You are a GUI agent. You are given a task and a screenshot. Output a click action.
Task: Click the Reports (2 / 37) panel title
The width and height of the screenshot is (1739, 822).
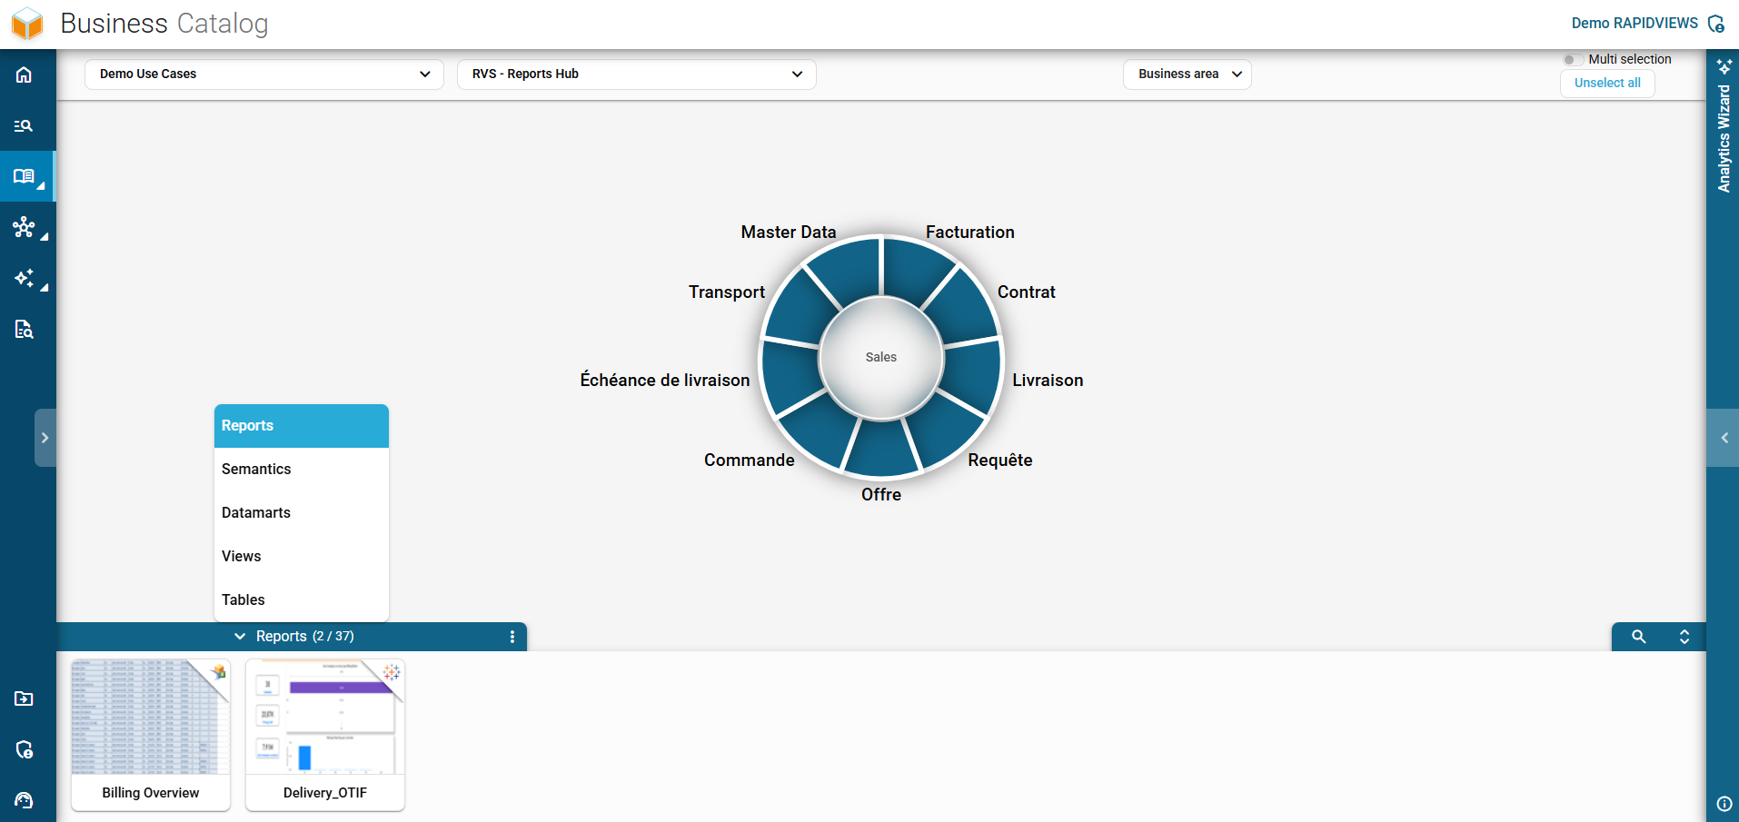(x=305, y=637)
